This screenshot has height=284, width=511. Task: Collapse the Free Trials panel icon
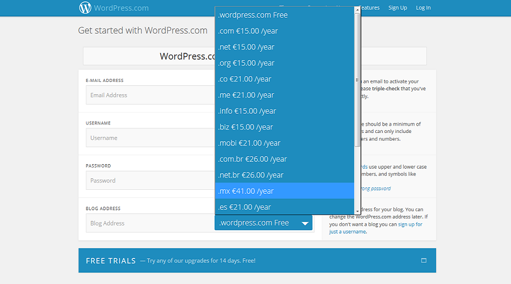pyautogui.click(x=424, y=261)
